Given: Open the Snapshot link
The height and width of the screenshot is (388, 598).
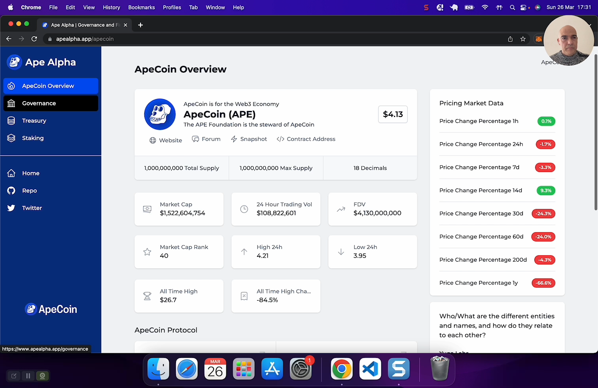Looking at the screenshot, I should tap(249, 139).
